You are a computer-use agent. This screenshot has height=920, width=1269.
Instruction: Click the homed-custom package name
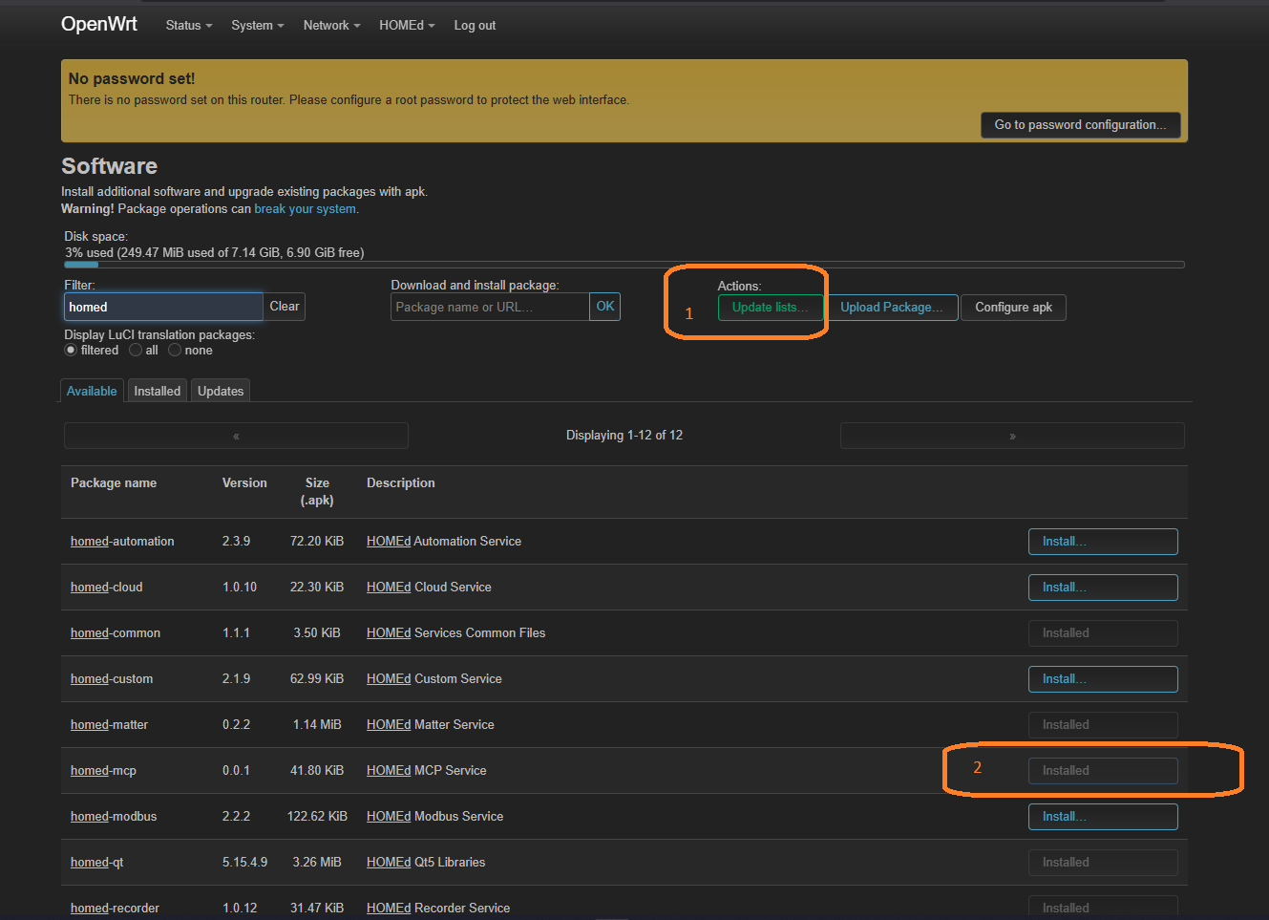point(112,679)
